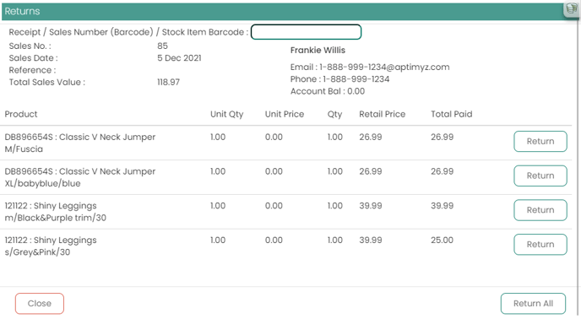Click the 25.00 total paid amount

[442, 240]
